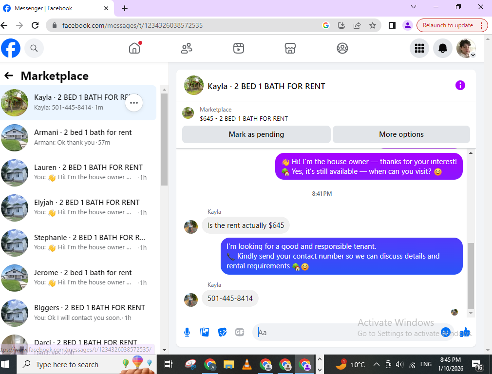Viewport: 492px width, 374px height.
Task: Open the $645 - 2 BED 1 BATH FOR RENT listing link
Action: (244, 119)
